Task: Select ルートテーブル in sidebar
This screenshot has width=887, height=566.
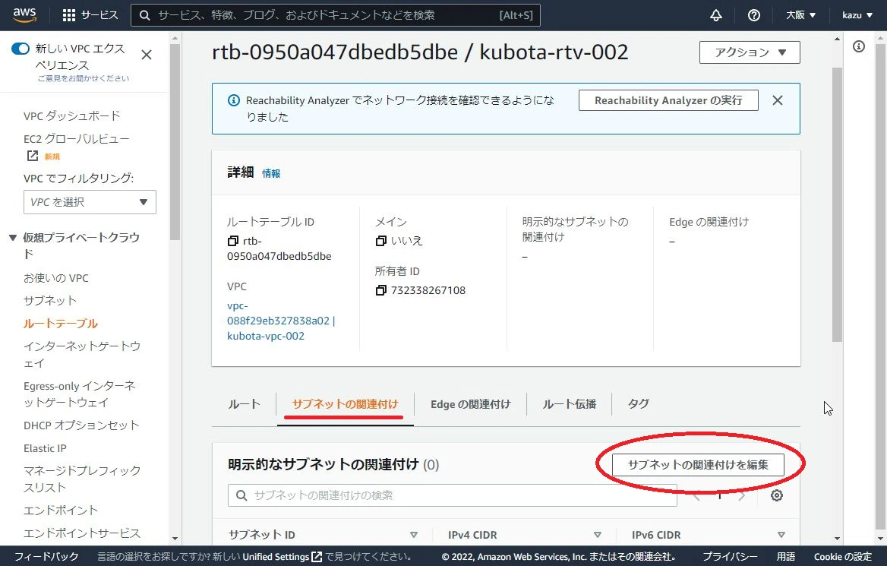Action: pyautogui.click(x=61, y=324)
